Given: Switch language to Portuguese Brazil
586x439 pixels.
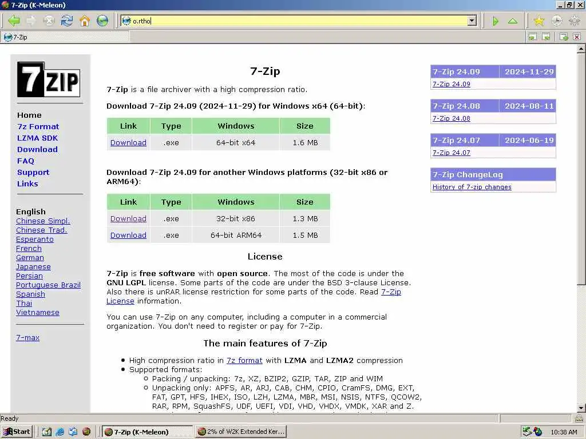Looking at the screenshot, I should pyautogui.click(x=48, y=285).
